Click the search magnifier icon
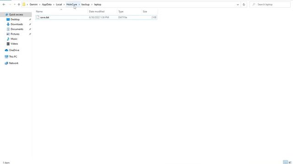The image size is (293, 164). (x=254, y=5)
